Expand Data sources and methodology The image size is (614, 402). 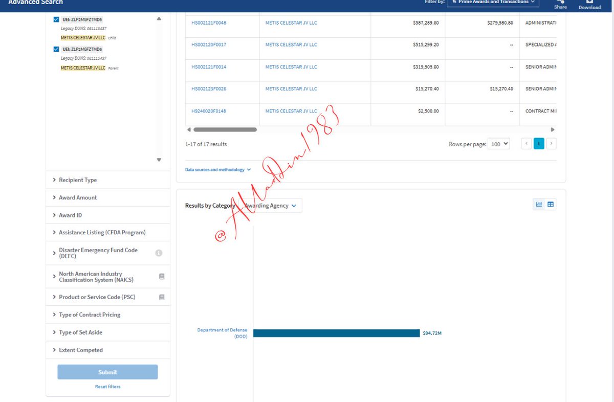218,169
